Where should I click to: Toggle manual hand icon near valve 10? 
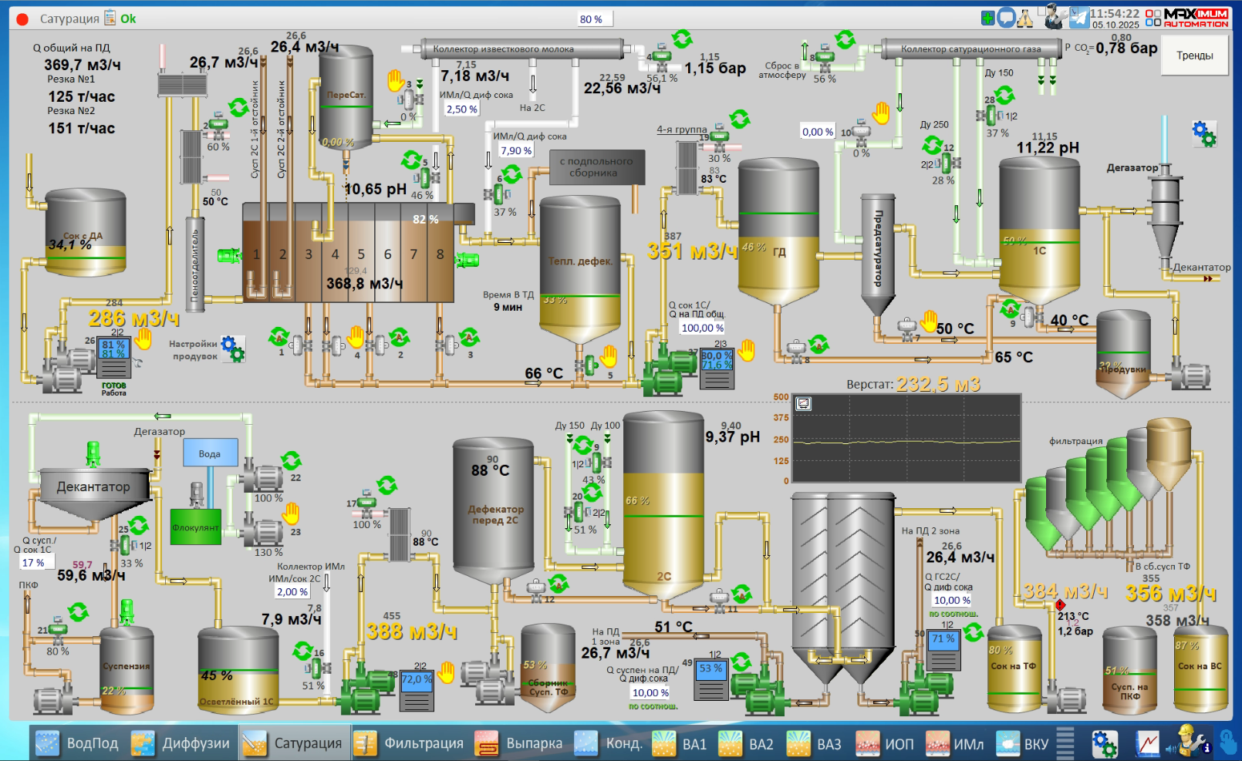pos(881,113)
